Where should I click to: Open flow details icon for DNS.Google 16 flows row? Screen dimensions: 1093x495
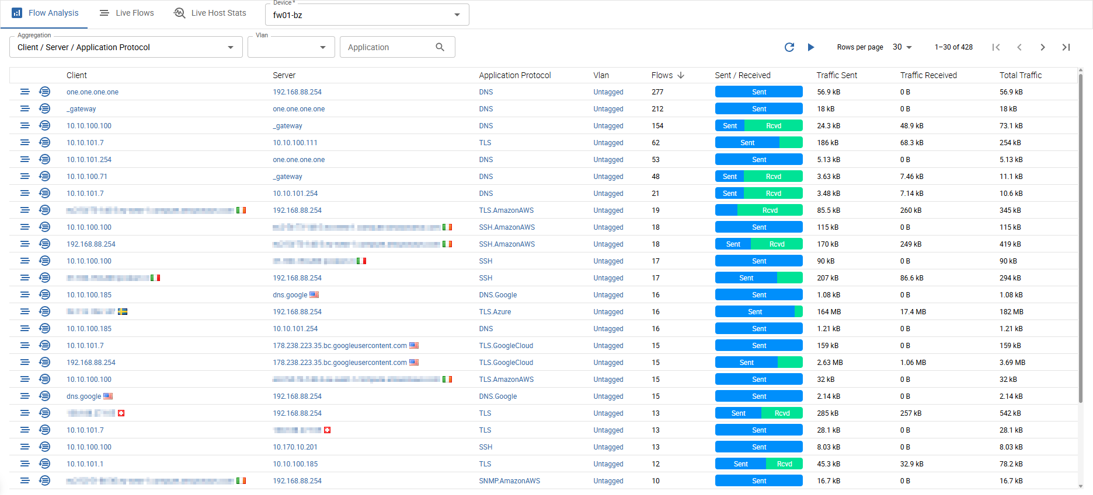pyautogui.click(x=45, y=295)
